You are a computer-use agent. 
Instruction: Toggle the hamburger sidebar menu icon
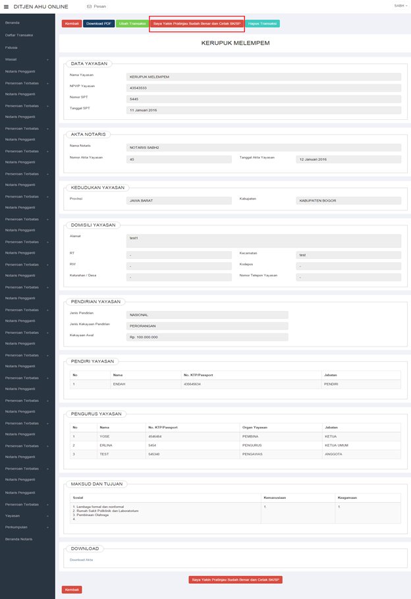[7, 7]
